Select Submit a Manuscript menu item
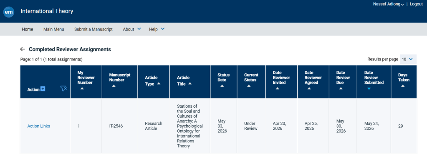Screen dimensions: 427x159 93,29
